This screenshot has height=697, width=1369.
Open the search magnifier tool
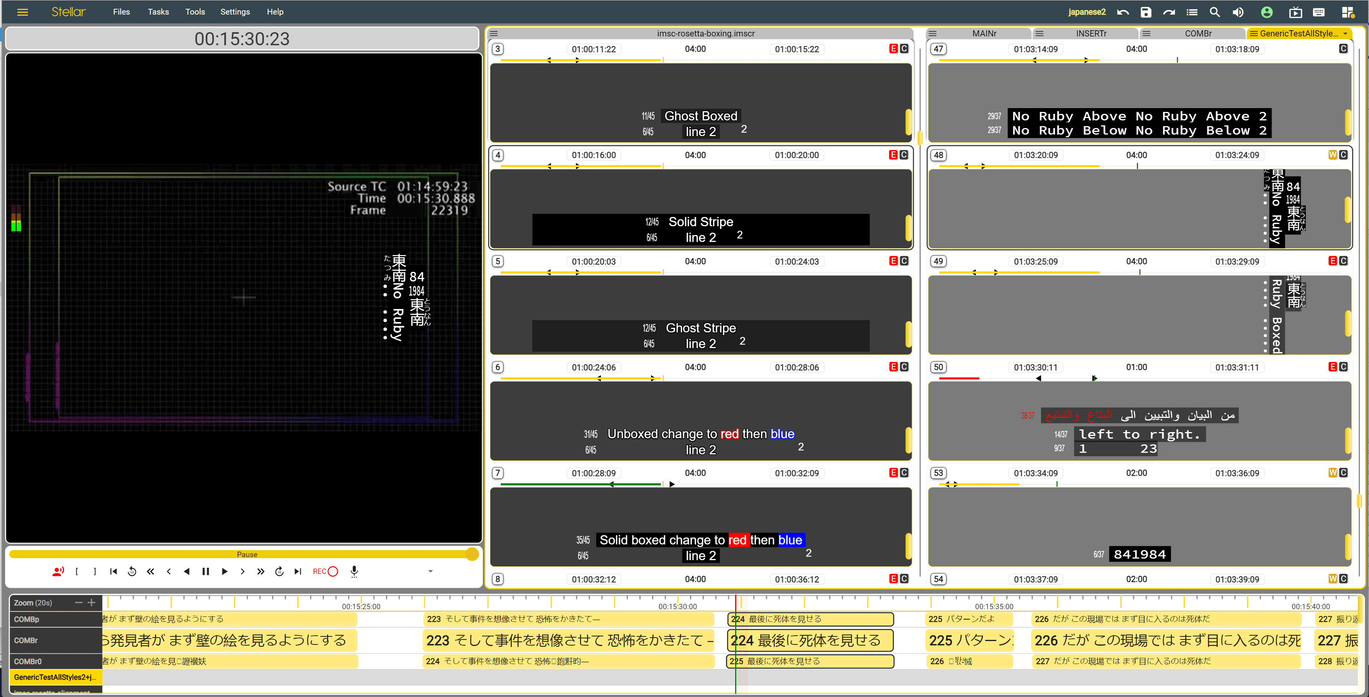(x=1214, y=12)
